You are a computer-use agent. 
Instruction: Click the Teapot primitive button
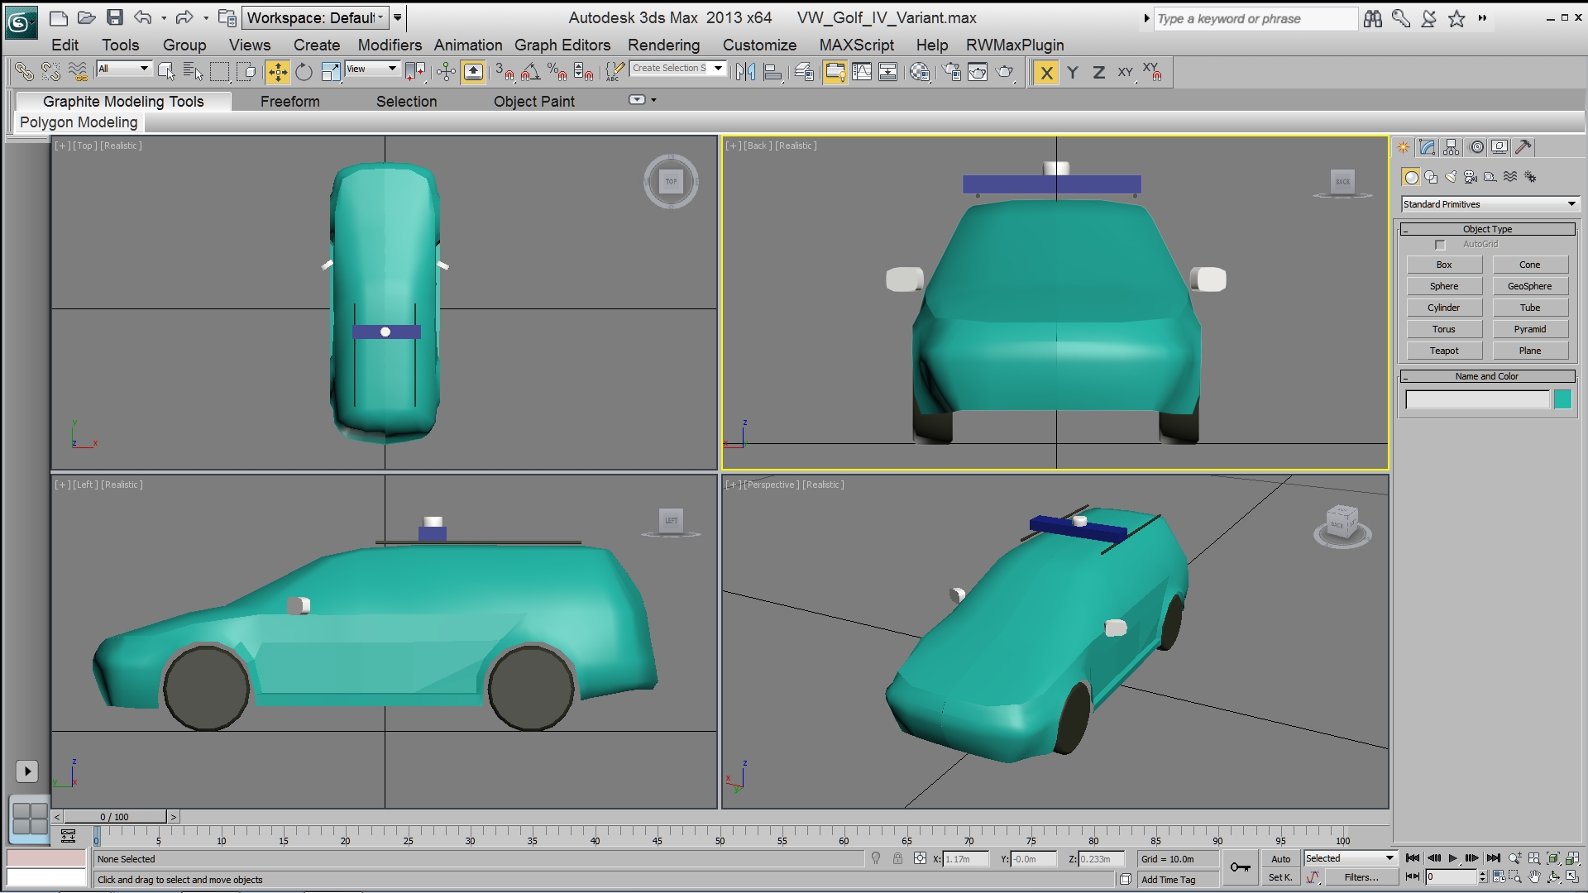(1444, 351)
